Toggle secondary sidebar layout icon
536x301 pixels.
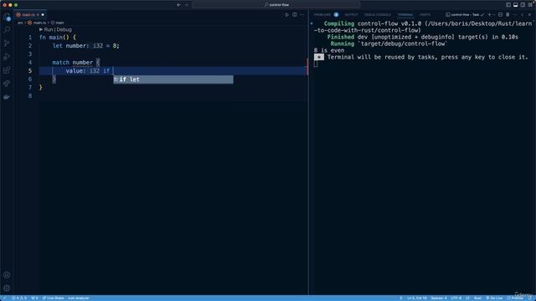523,5
